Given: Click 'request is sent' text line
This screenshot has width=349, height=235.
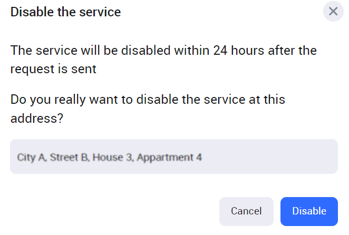Looking at the screenshot, I should tap(53, 69).
